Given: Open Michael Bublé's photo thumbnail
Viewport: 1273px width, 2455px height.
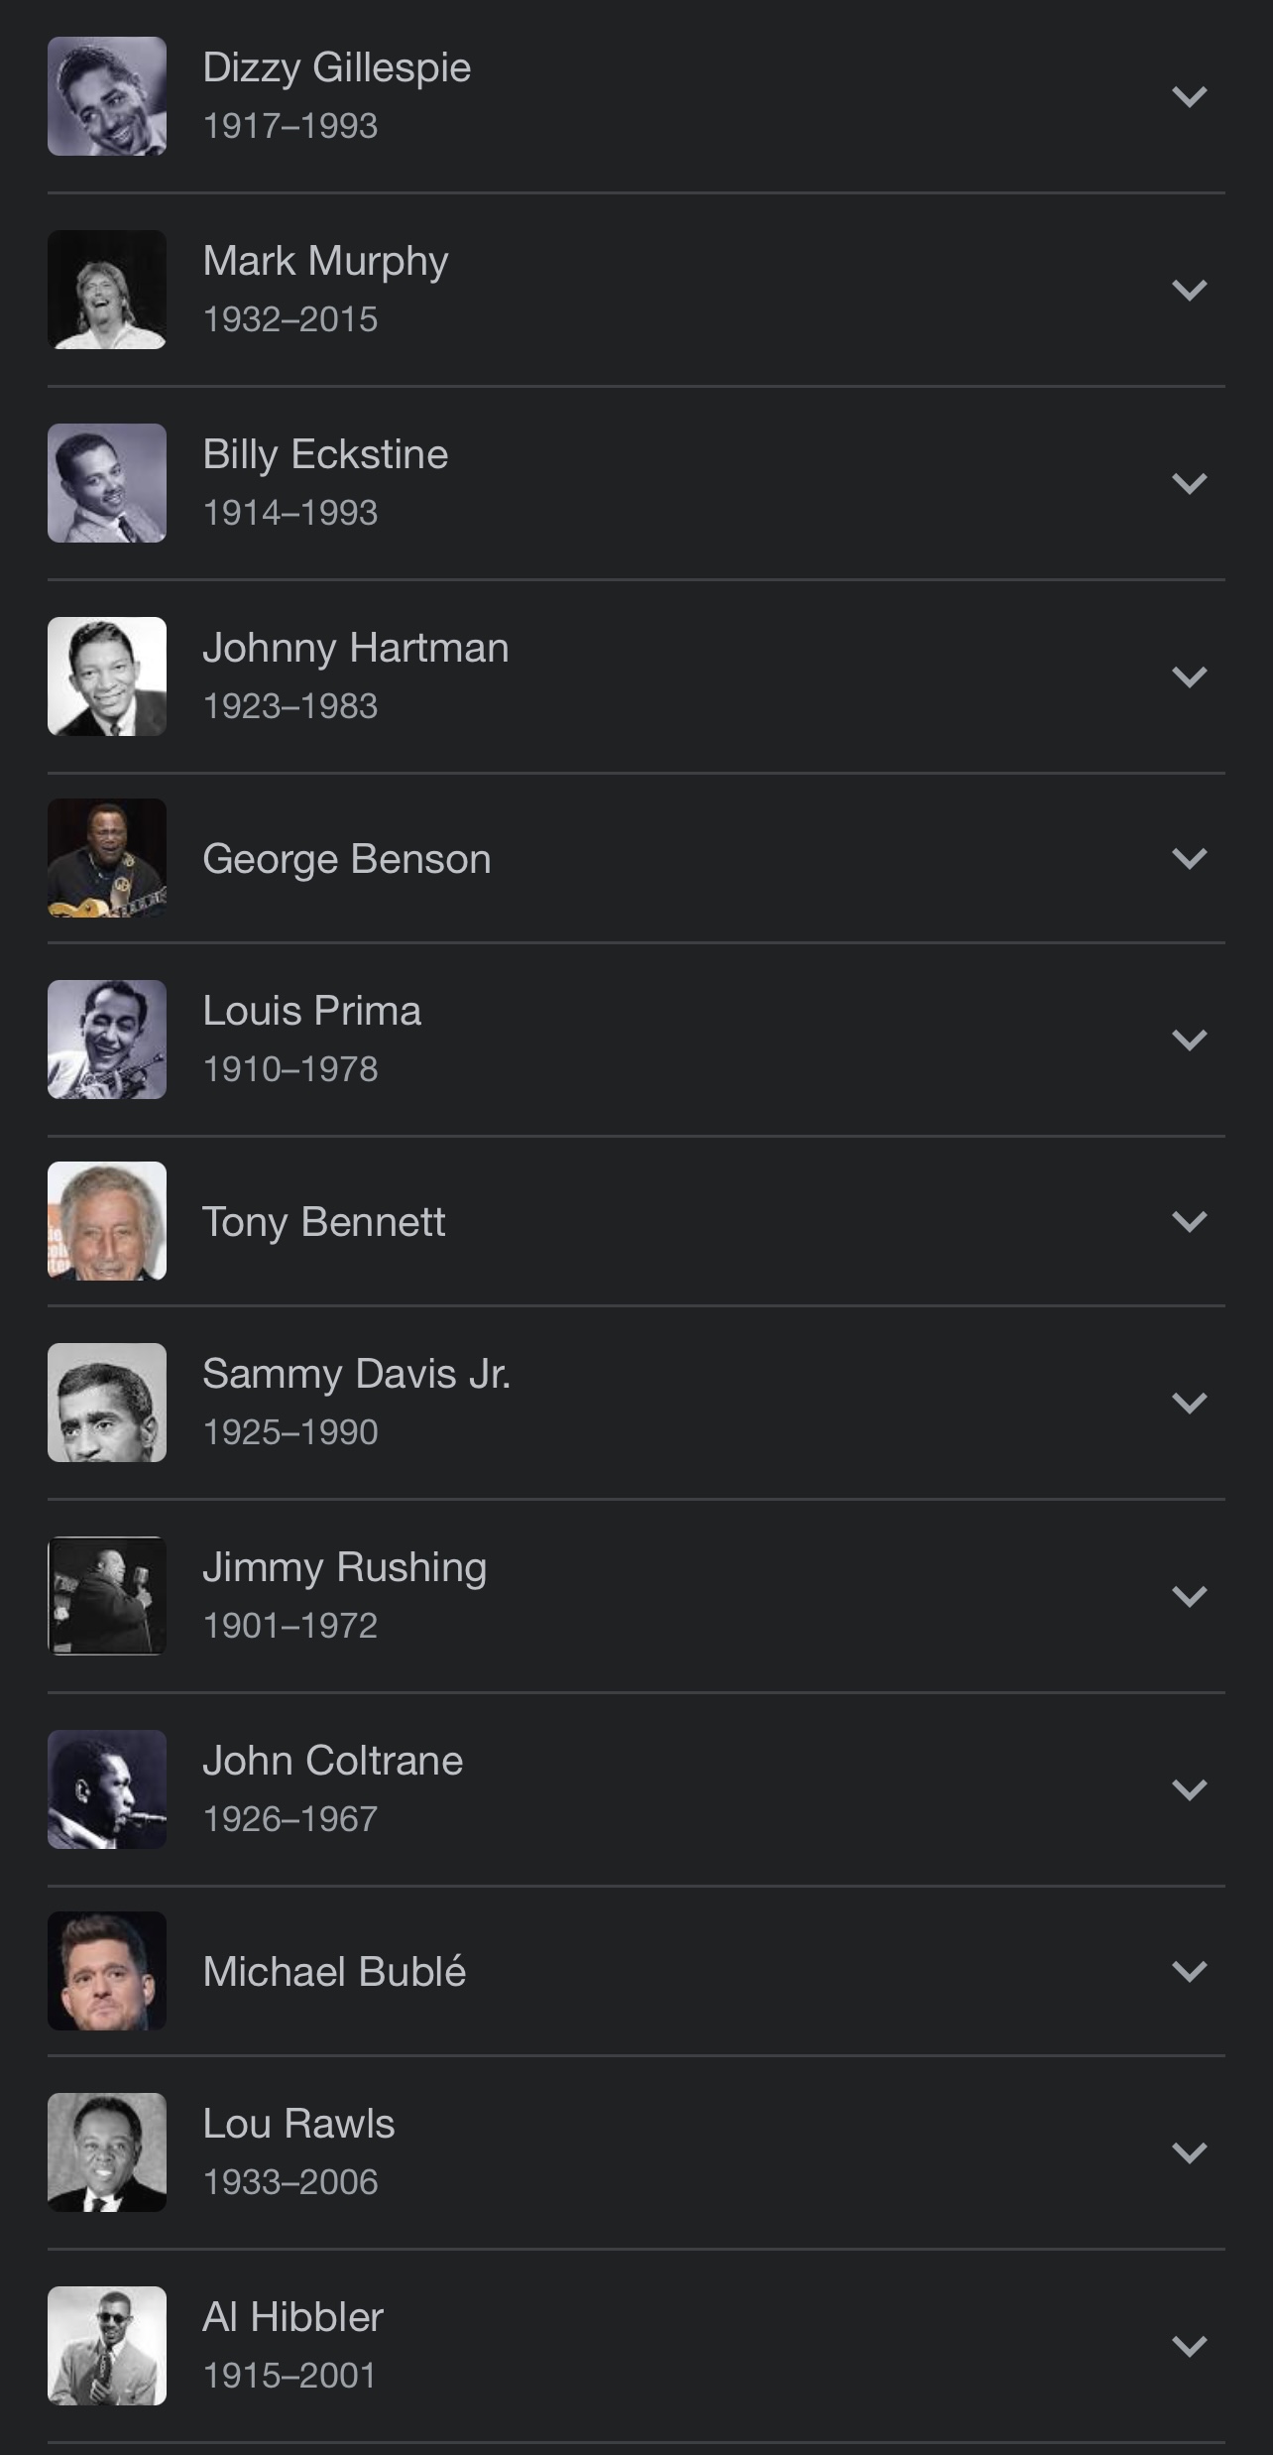Looking at the screenshot, I should tap(107, 1971).
